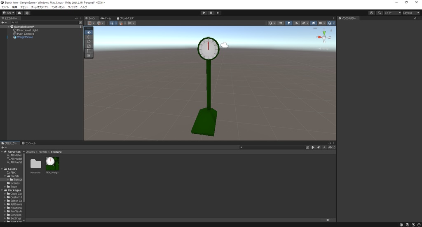
Task: Select the Scale tool in scene overlay
Action: (89, 46)
